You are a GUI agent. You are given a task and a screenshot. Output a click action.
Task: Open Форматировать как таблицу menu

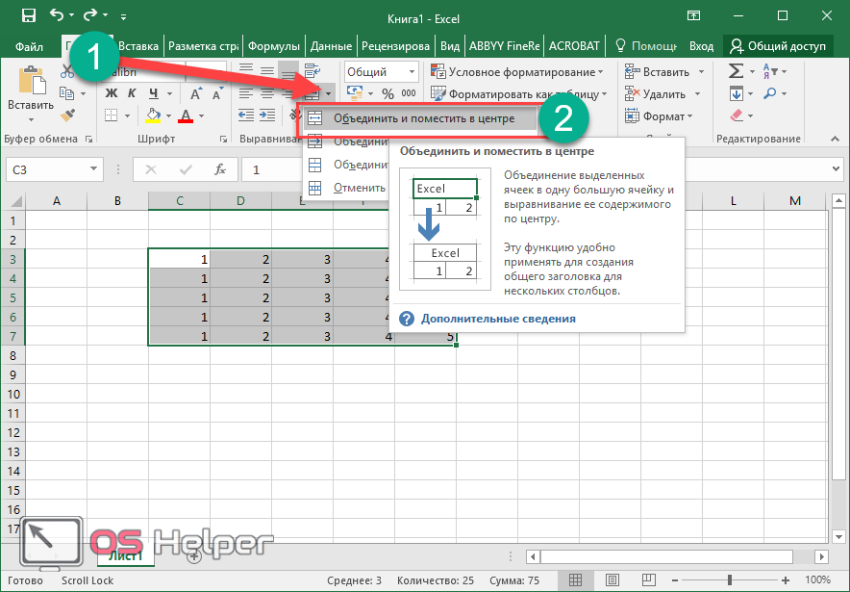(519, 94)
